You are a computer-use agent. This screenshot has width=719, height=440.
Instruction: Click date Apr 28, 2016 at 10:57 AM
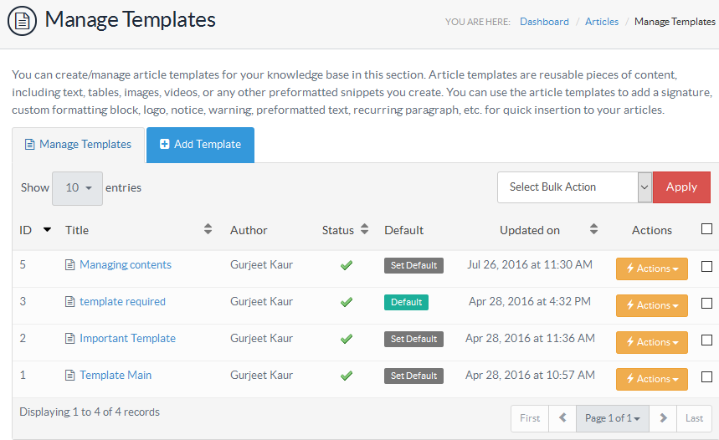[x=530, y=375]
